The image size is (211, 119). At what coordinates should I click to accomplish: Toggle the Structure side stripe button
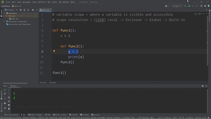pos(1,107)
